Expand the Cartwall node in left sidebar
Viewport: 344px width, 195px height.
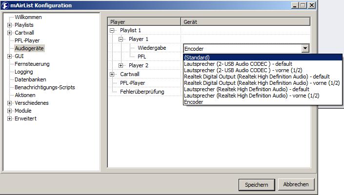[x=9, y=33]
